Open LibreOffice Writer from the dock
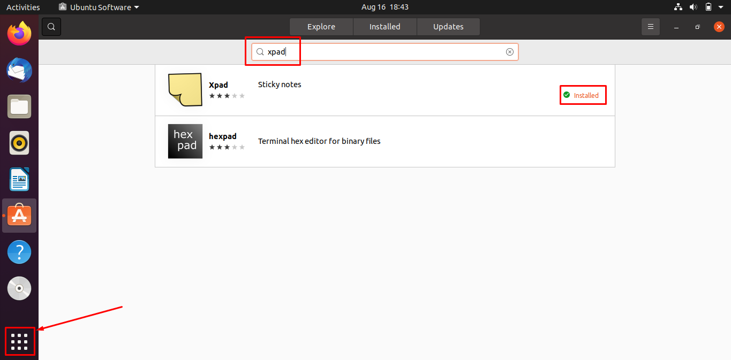 click(19, 179)
